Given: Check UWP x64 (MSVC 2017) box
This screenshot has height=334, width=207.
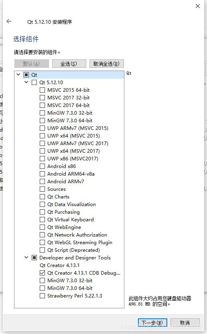Looking at the screenshot, I should point(43,151).
